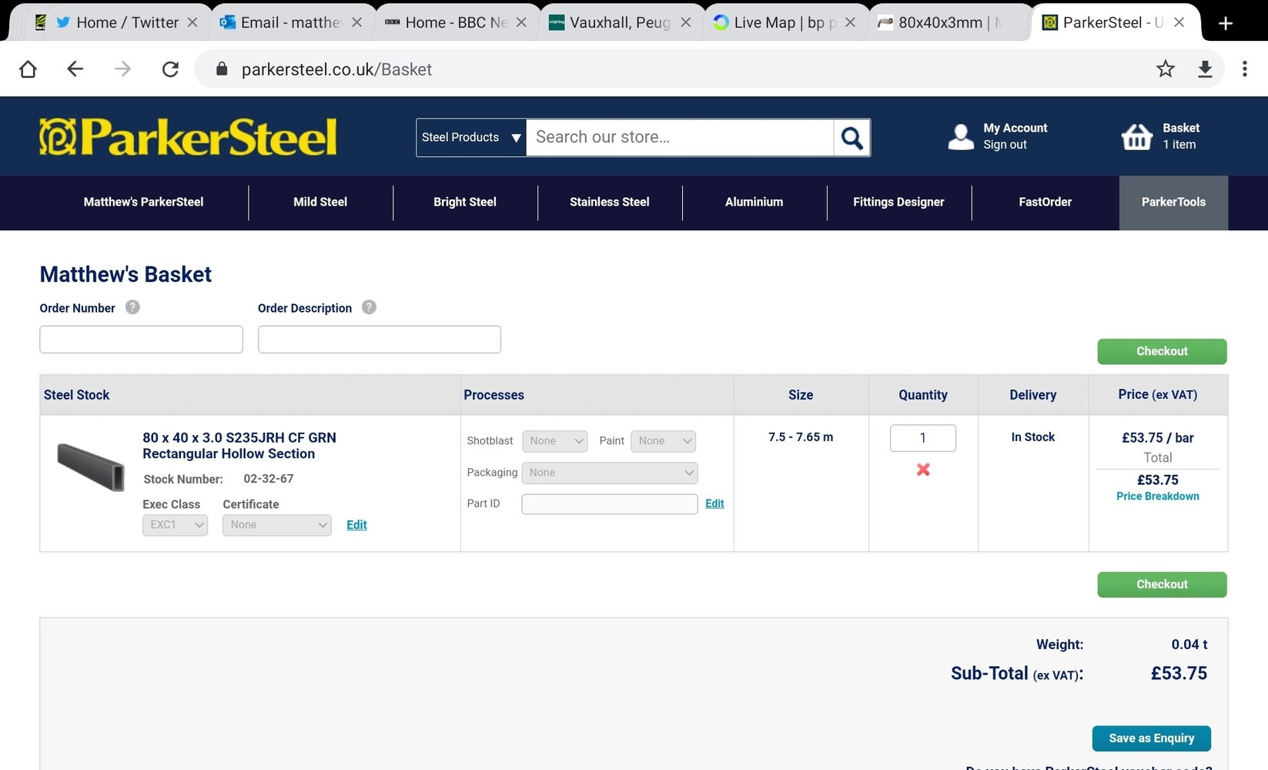Bookmark page with the star icon
The image size is (1268, 770).
tap(1165, 69)
